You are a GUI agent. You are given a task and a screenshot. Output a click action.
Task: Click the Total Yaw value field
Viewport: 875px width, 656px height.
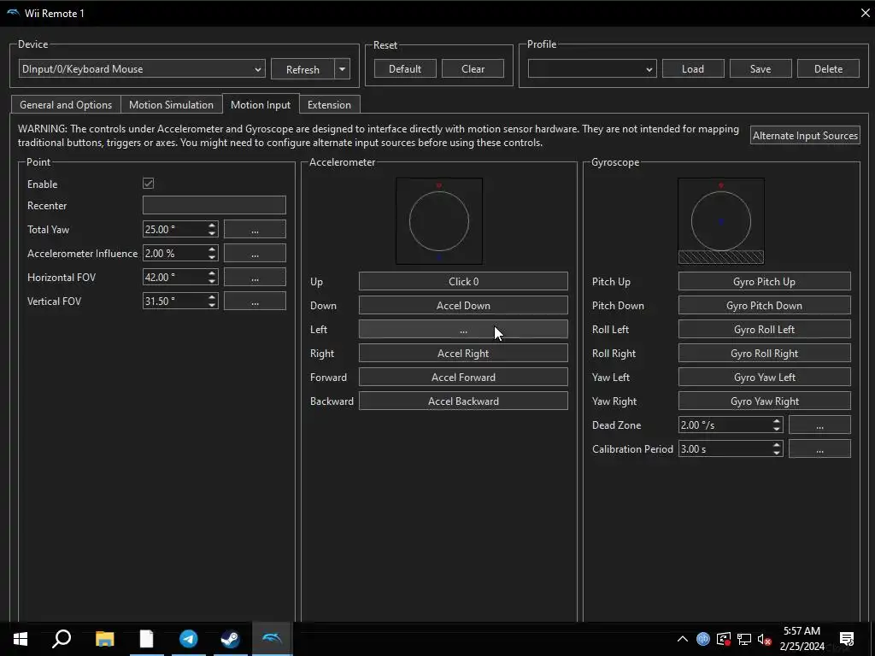coord(180,229)
